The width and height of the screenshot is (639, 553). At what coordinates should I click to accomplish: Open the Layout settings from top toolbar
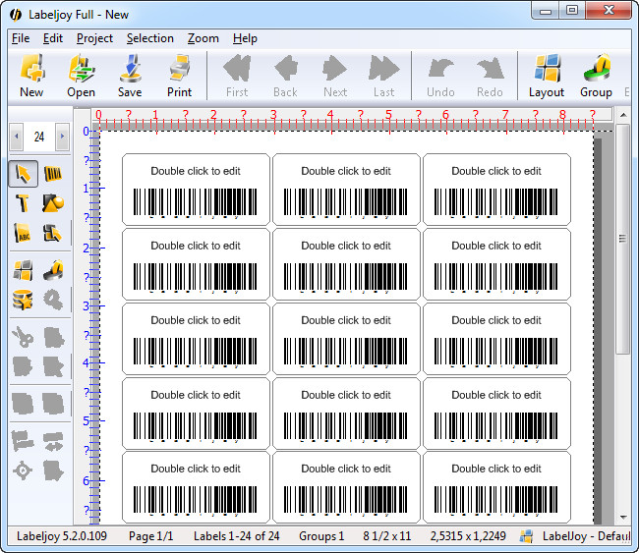coord(547,76)
